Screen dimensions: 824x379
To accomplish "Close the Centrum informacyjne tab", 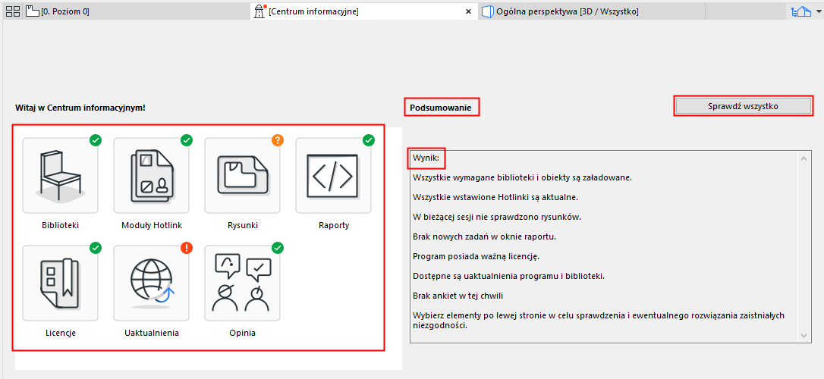I will (469, 11).
